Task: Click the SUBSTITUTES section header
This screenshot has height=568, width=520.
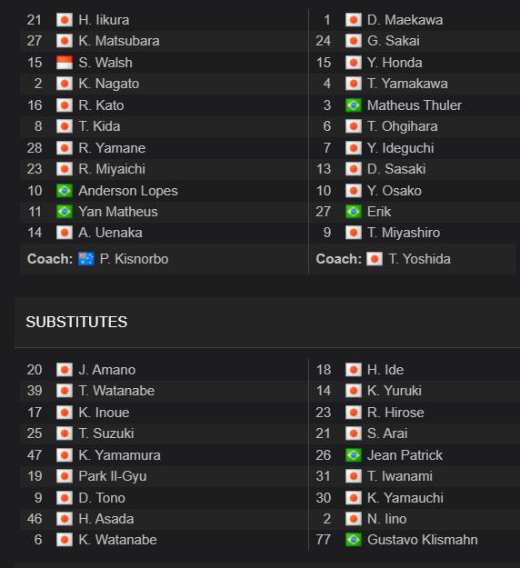Action: click(x=76, y=322)
